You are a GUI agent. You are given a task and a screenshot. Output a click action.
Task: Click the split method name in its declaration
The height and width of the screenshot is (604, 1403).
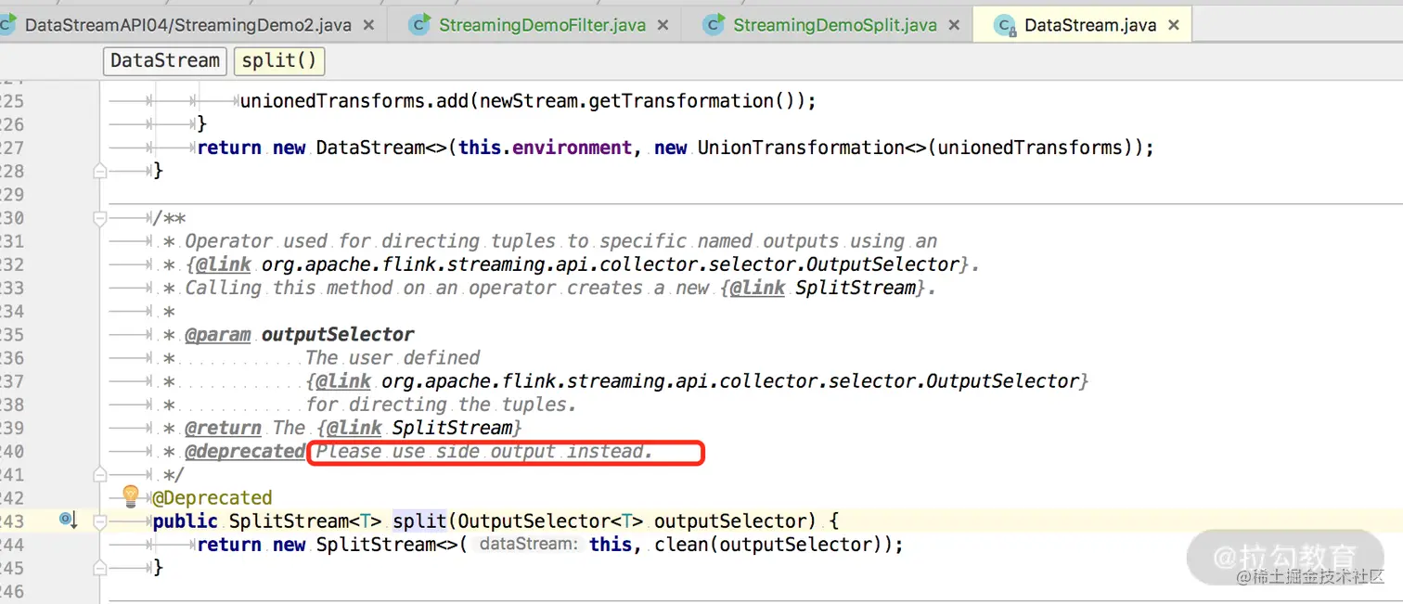[x=419, y=521]
